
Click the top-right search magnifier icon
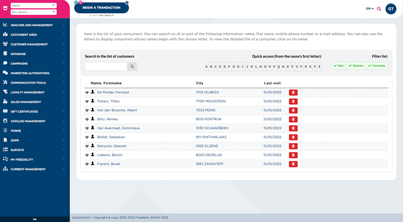click(x=379, y=9)
